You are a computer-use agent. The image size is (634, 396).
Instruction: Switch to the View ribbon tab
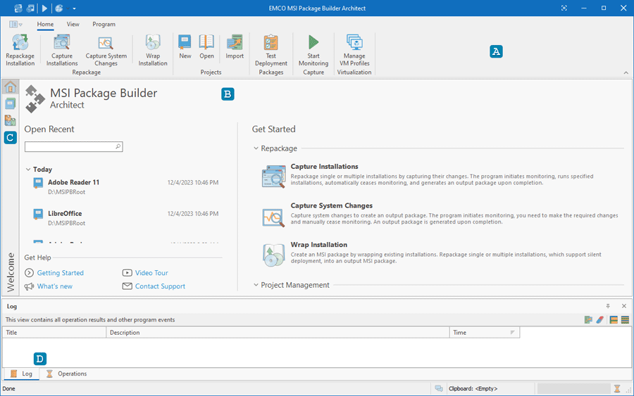73,24
